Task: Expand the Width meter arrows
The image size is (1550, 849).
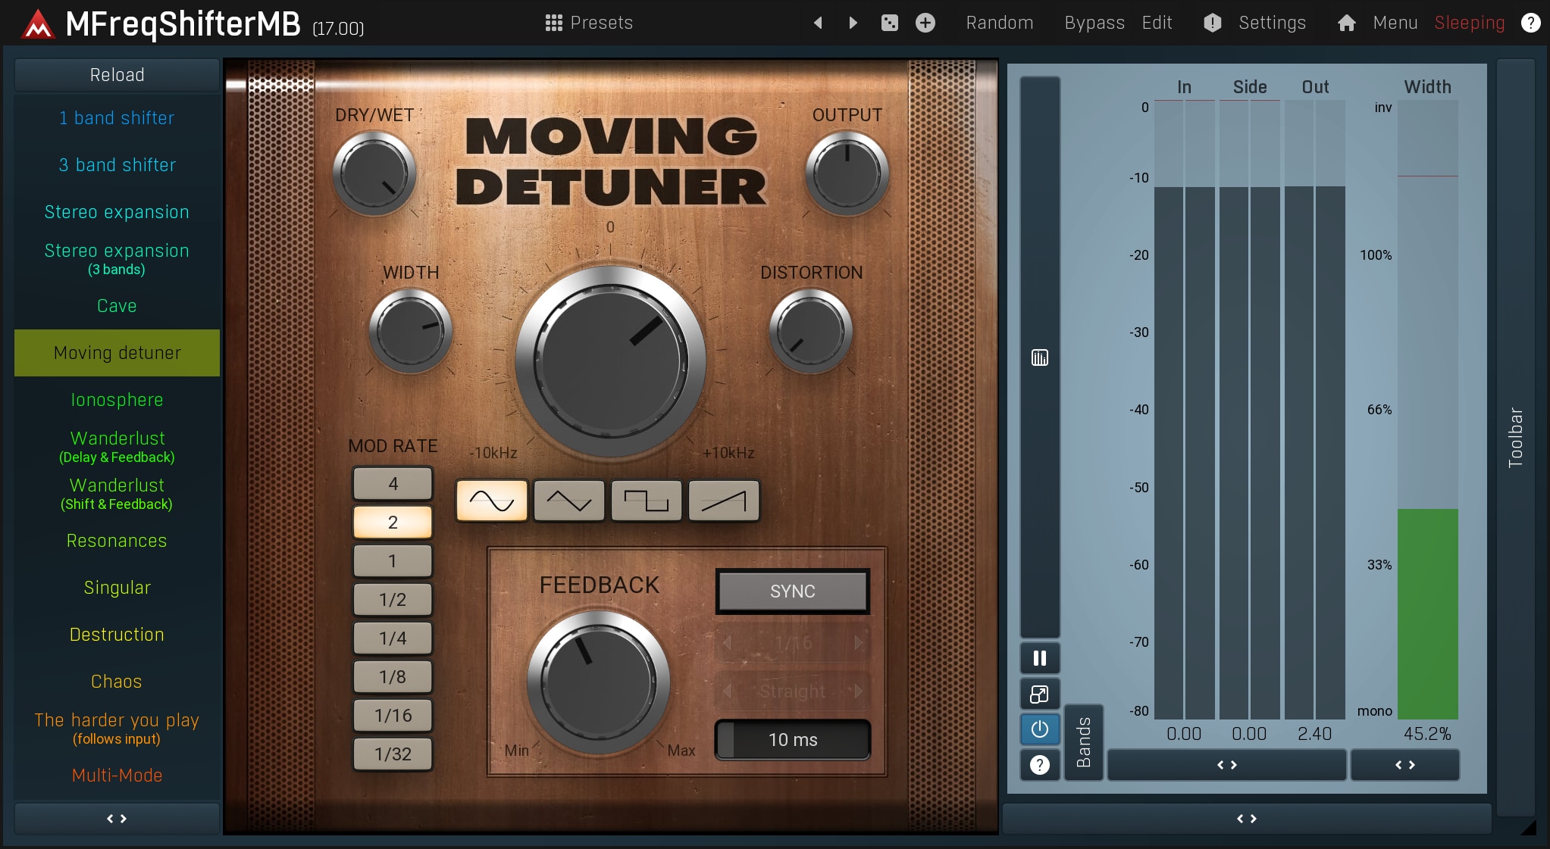Action: [1404, 765]
